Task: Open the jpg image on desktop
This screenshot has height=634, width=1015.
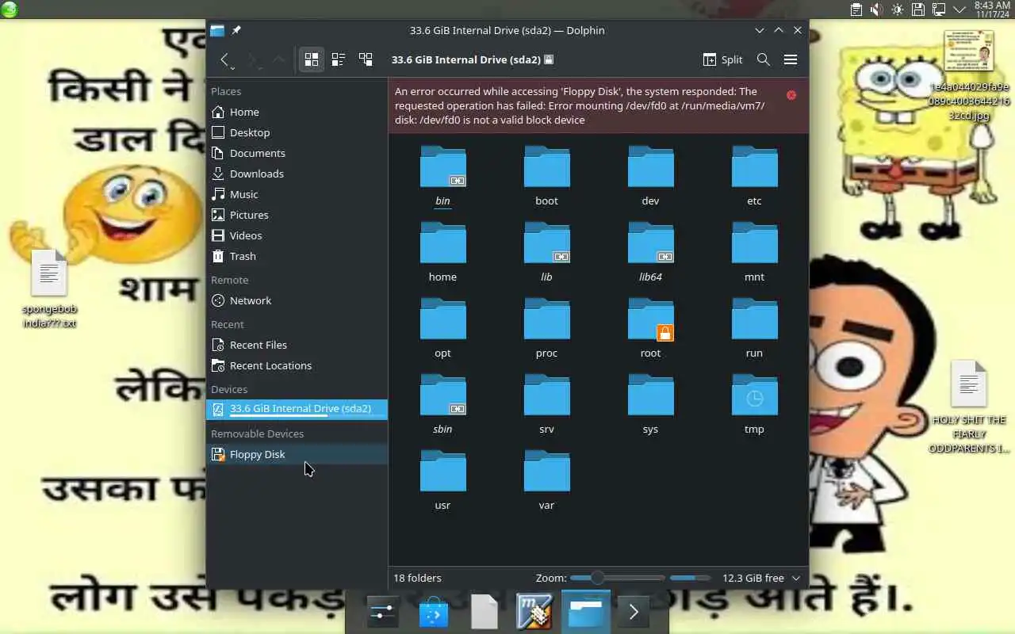Action: click(969, 75)
